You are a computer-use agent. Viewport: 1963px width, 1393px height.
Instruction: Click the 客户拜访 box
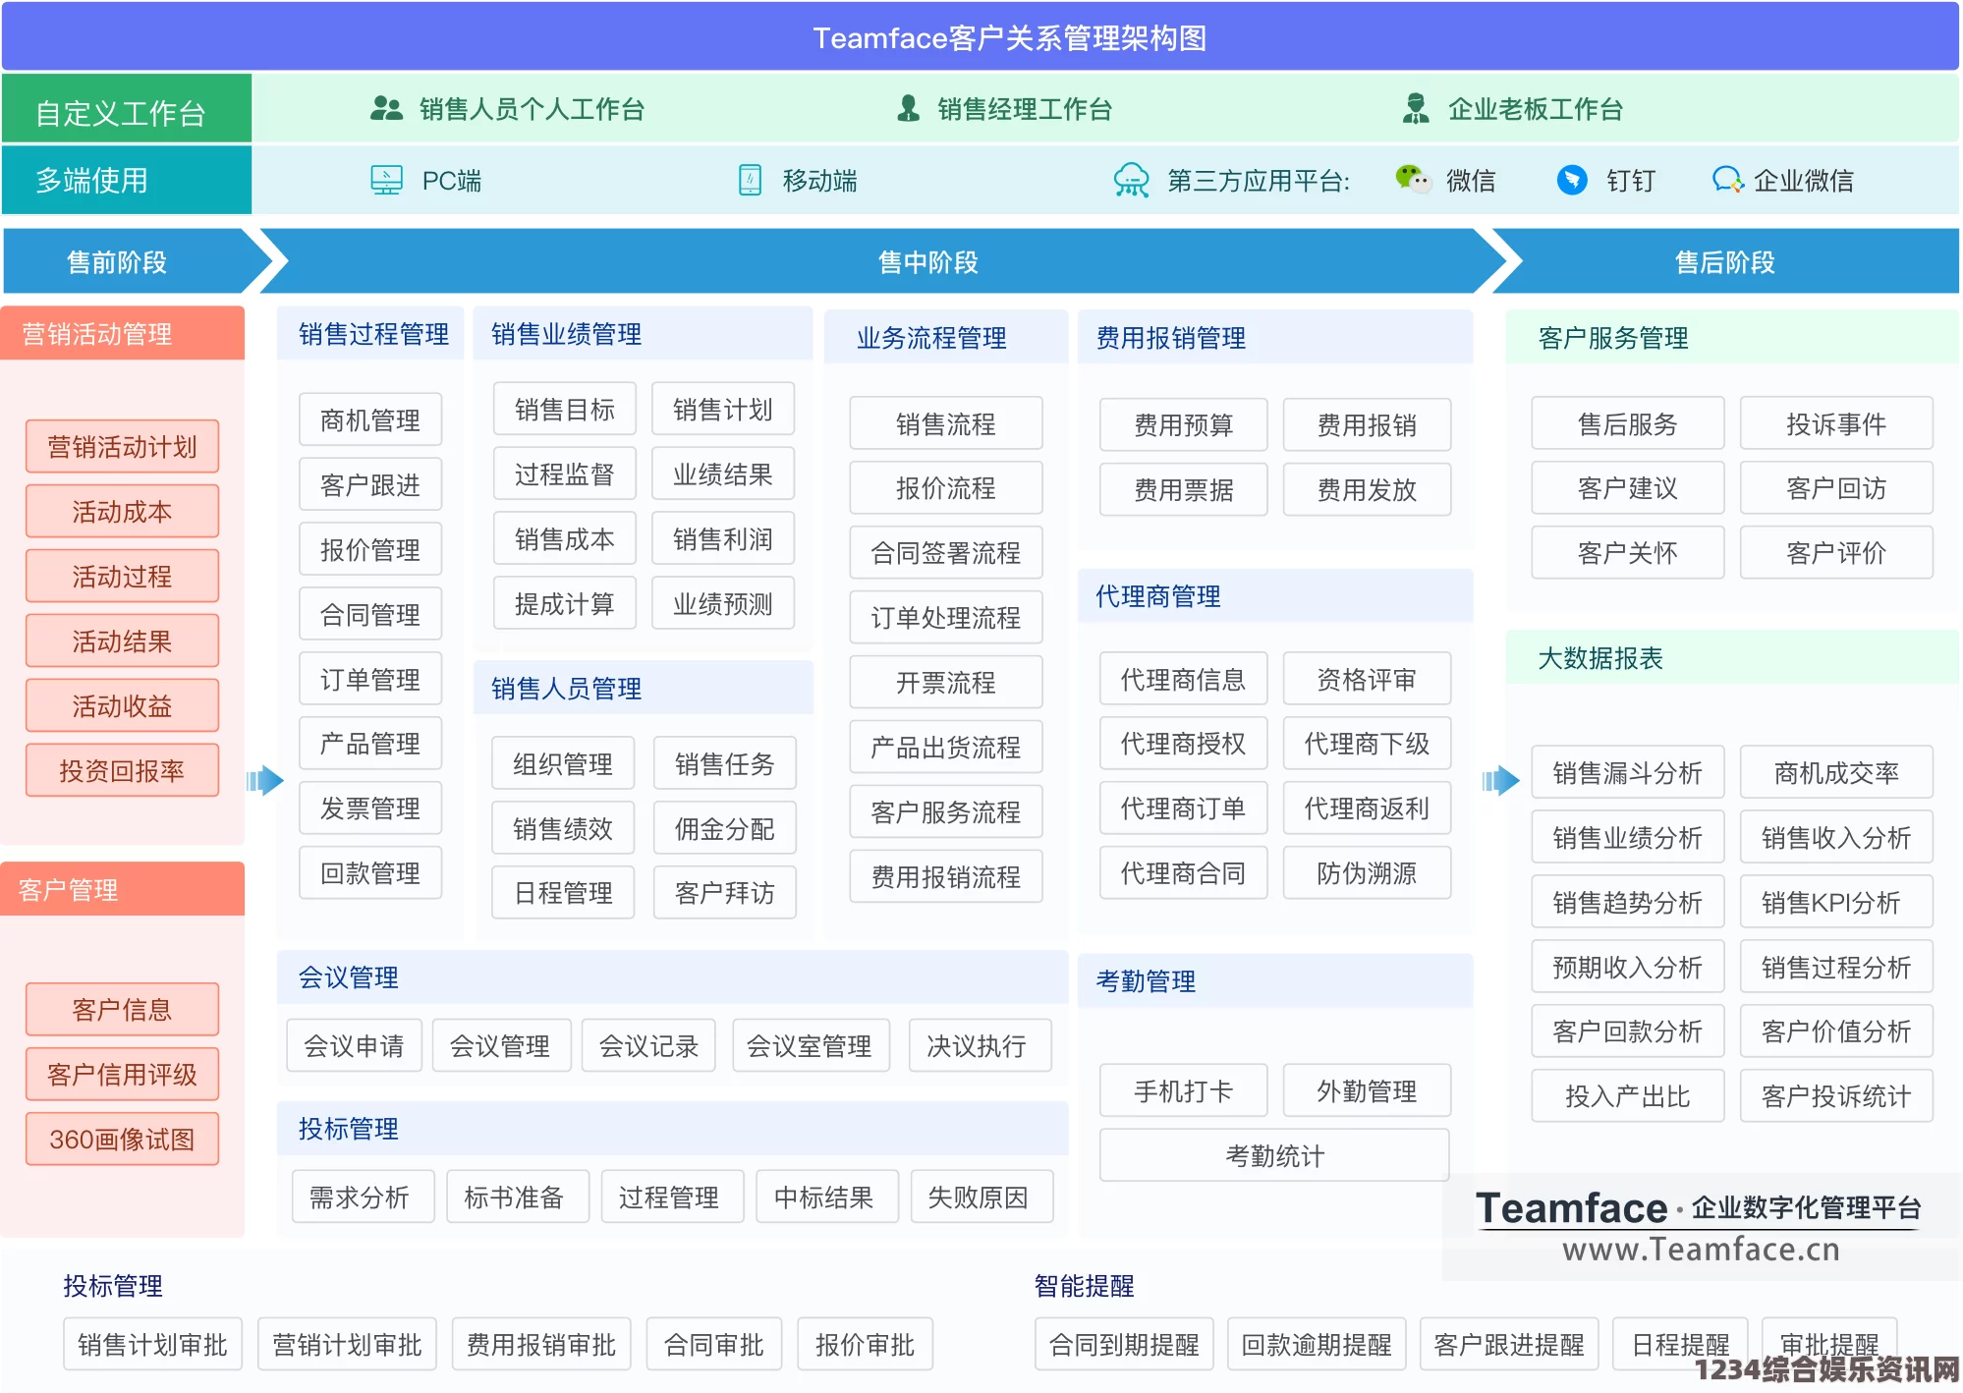click(x=725, y=892)
